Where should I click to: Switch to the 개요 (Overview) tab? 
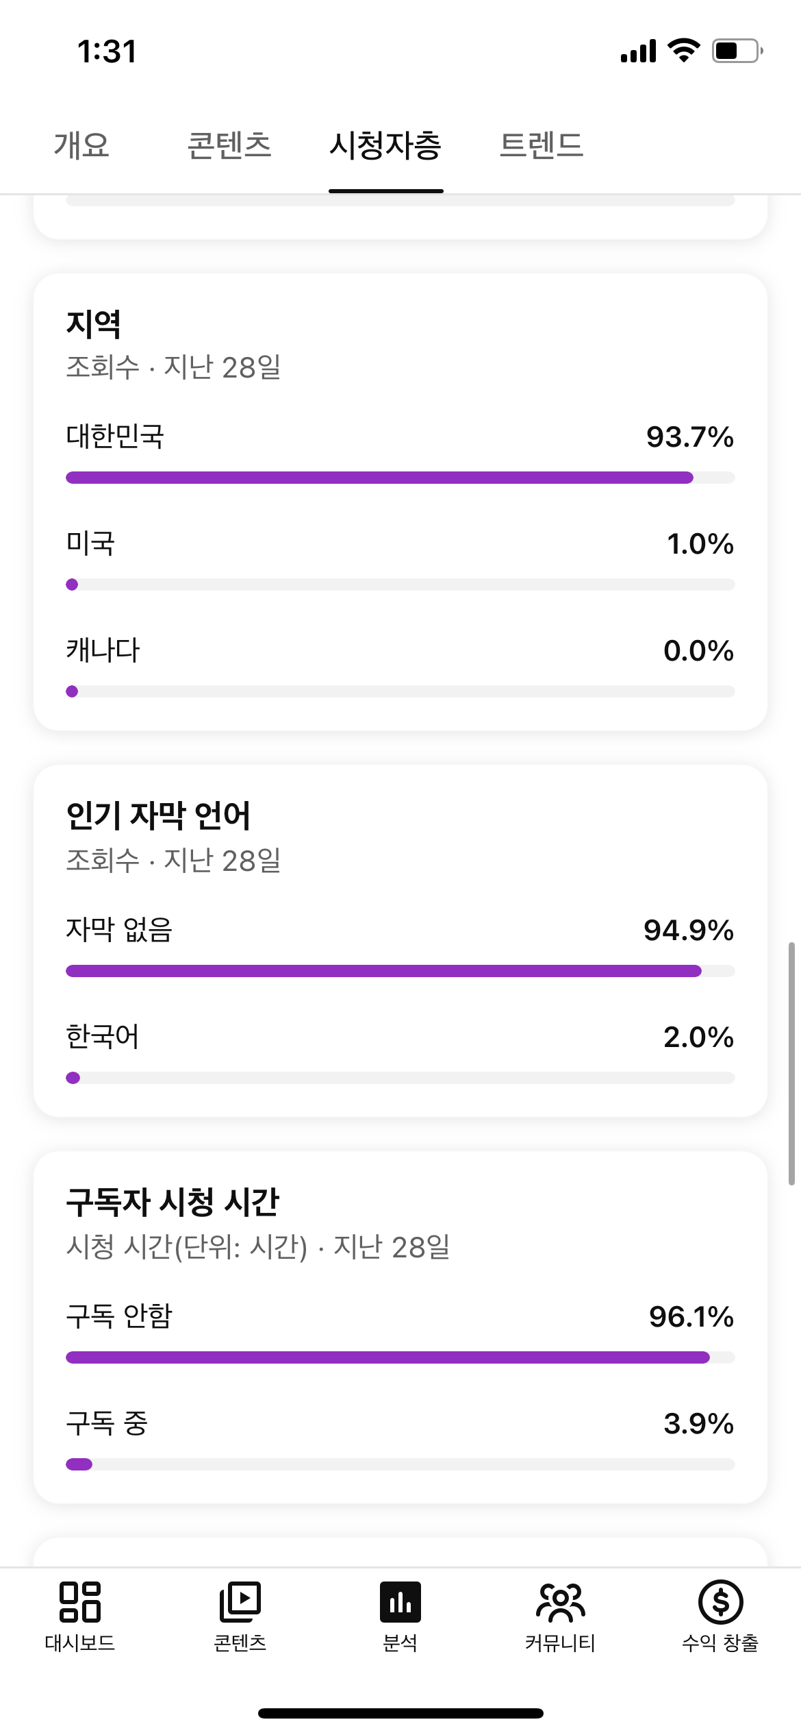82,145
